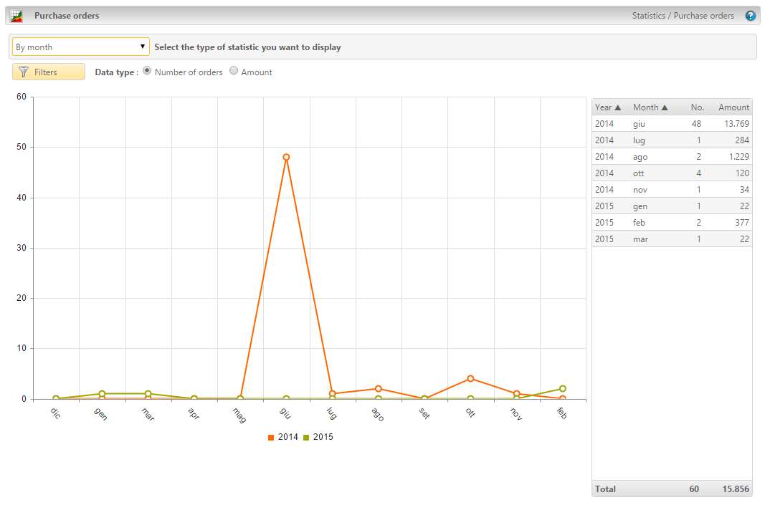The height and width of the screenshot is (505, 765).
Task: Select the "Amount" radio button
Action: point(234,71)
